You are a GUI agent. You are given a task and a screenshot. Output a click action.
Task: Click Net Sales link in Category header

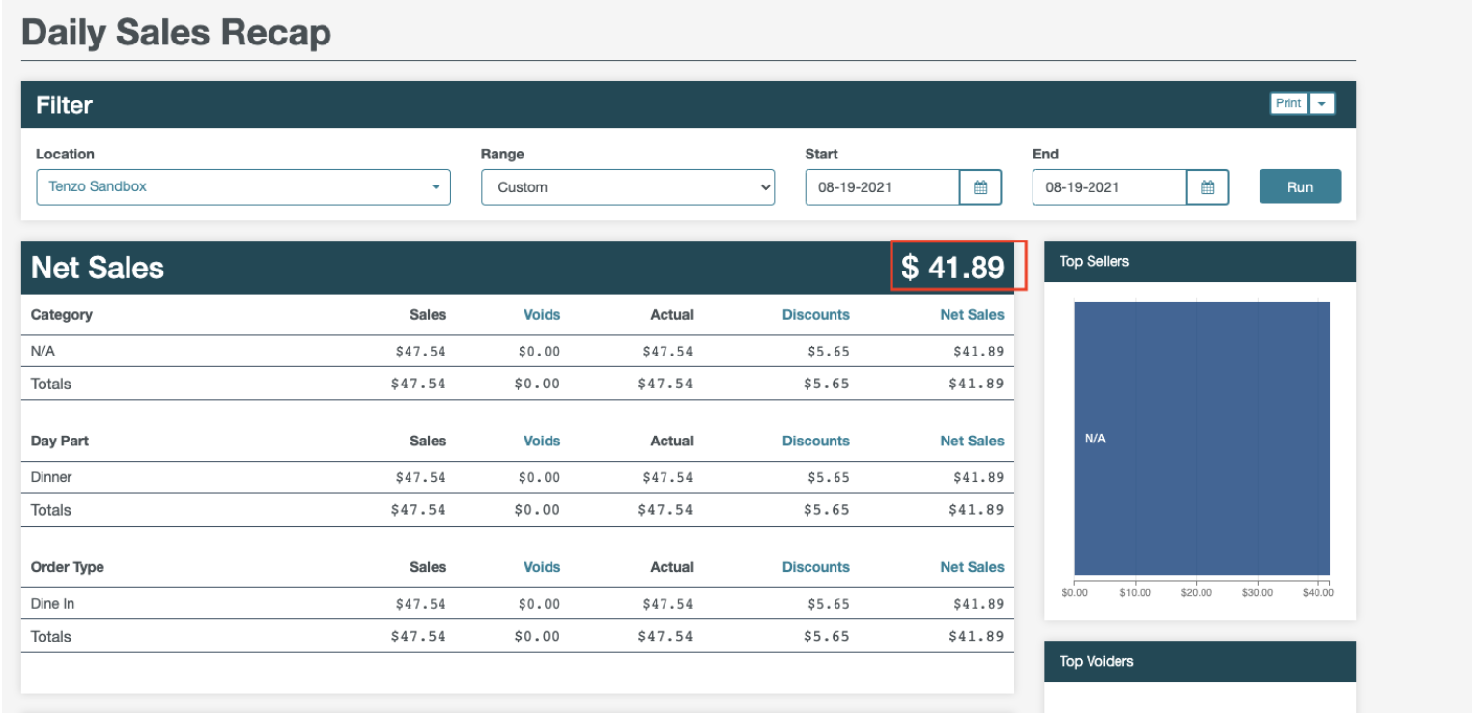click(x=973, y=314)
